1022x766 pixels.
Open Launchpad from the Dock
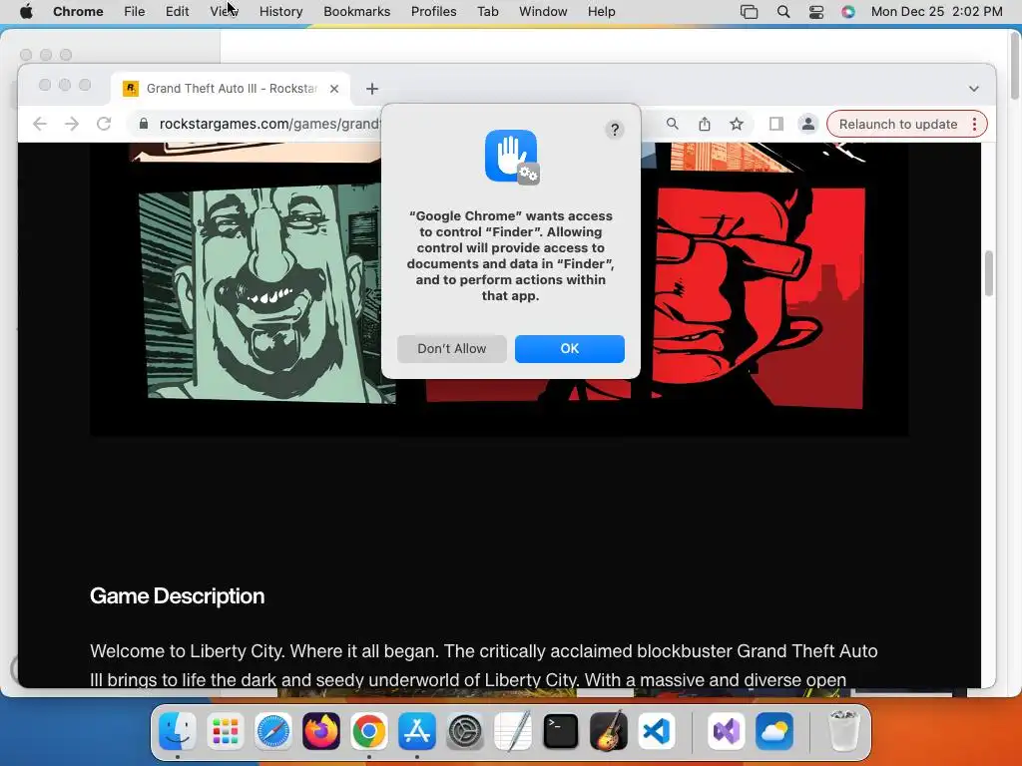point(226,731)
